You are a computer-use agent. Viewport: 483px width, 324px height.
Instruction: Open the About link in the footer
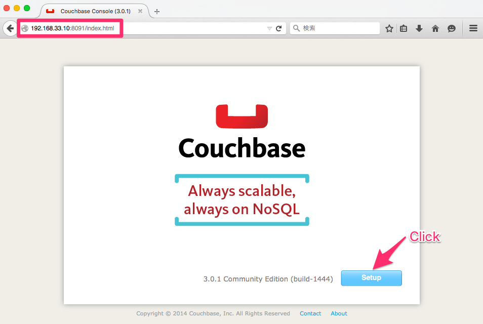(338, 313)
